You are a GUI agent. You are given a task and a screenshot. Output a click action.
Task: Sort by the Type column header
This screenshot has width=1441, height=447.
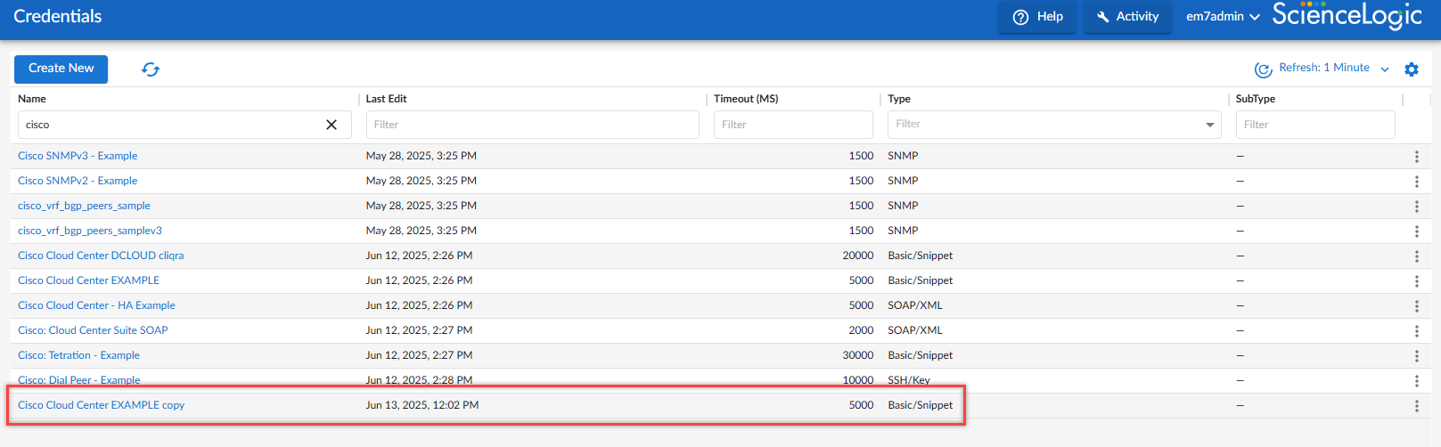click(x=899, y=99)
